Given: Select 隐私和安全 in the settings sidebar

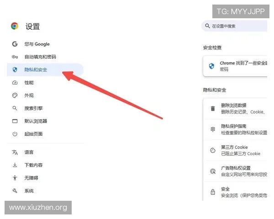Looking at the screenshot, I should tap(45, 70).
